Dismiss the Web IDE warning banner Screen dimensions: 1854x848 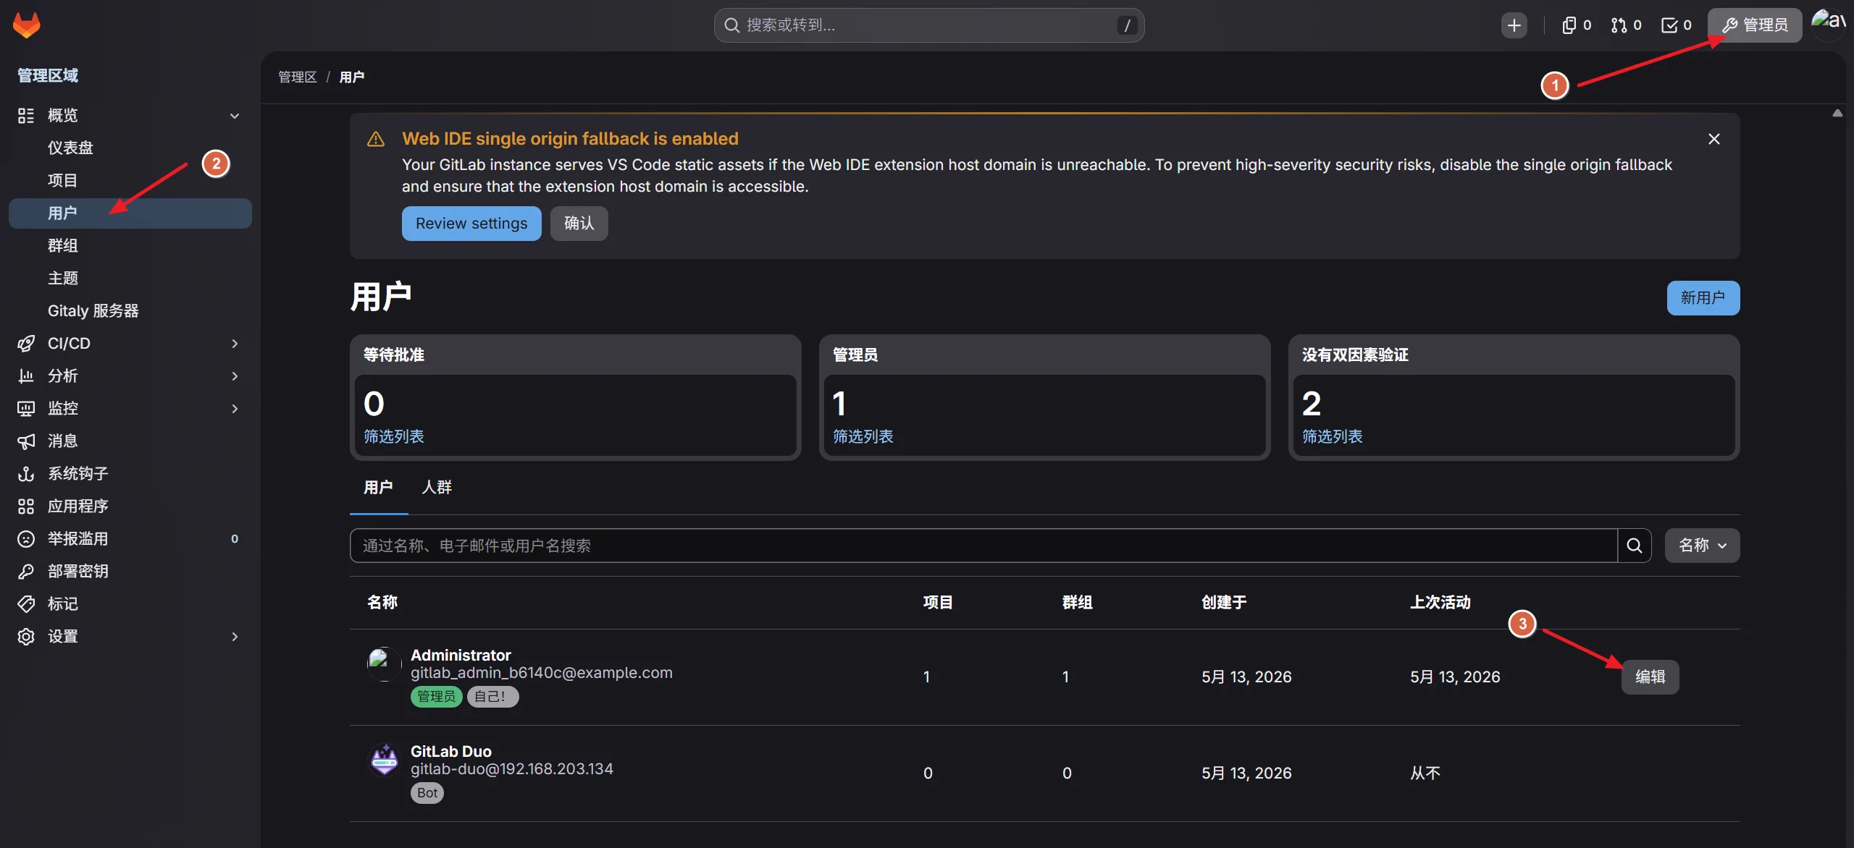point(1714,139)
